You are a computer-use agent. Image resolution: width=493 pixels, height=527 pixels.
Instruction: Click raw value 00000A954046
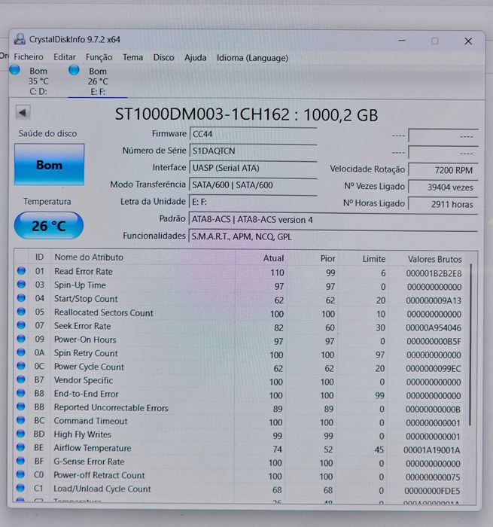coord(434,327)
